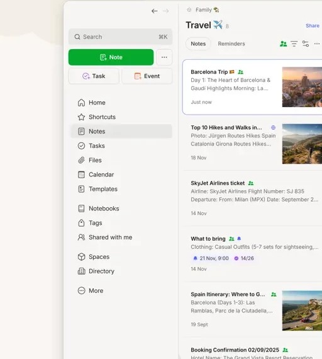Click the Files paperclip icon

pyautogui.click(x=81, y=160)
